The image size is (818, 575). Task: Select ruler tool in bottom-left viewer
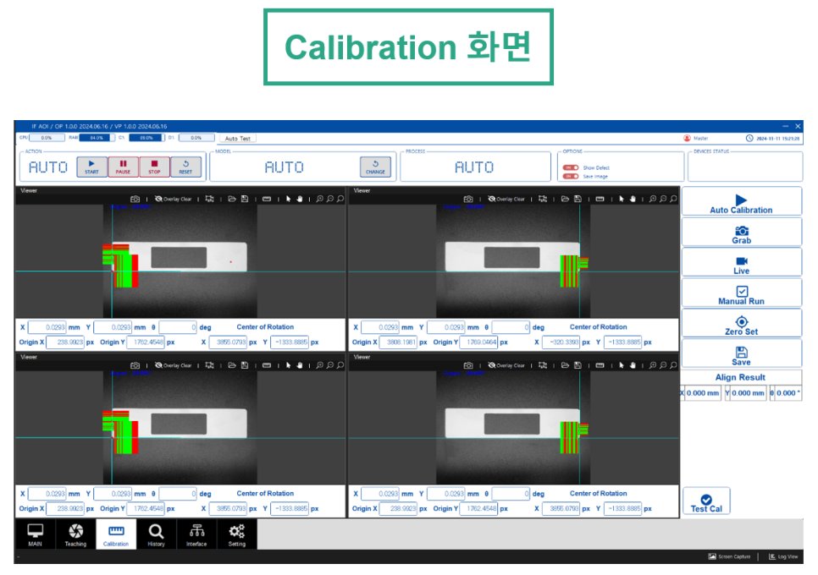tap(267, 365)
